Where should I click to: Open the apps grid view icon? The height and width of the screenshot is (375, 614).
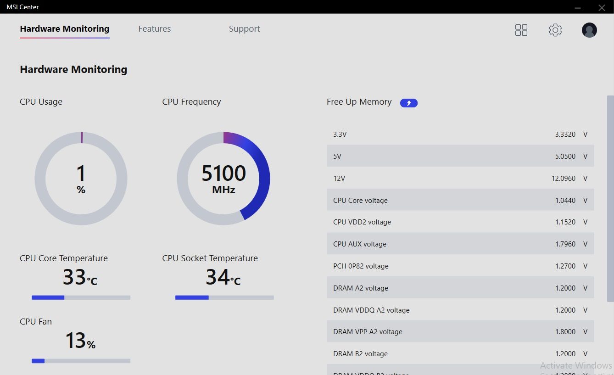[521, 30]
